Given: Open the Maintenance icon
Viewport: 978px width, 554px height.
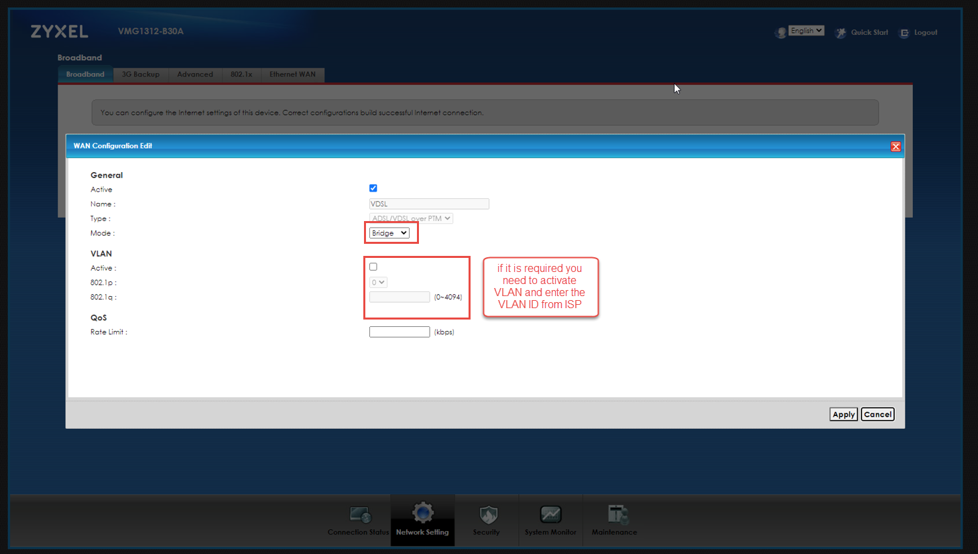Looking at the screenshot, I should tap(615, 514).
